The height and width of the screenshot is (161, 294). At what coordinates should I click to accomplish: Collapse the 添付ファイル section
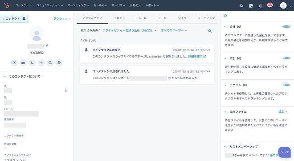click(x=225, y=112)
